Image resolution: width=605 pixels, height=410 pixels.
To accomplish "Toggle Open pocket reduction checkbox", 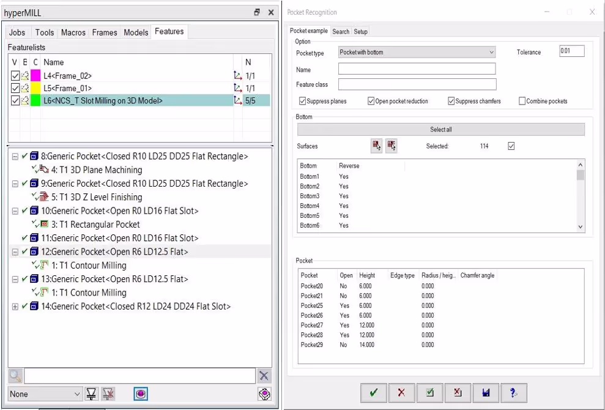I will coord(371,101).
